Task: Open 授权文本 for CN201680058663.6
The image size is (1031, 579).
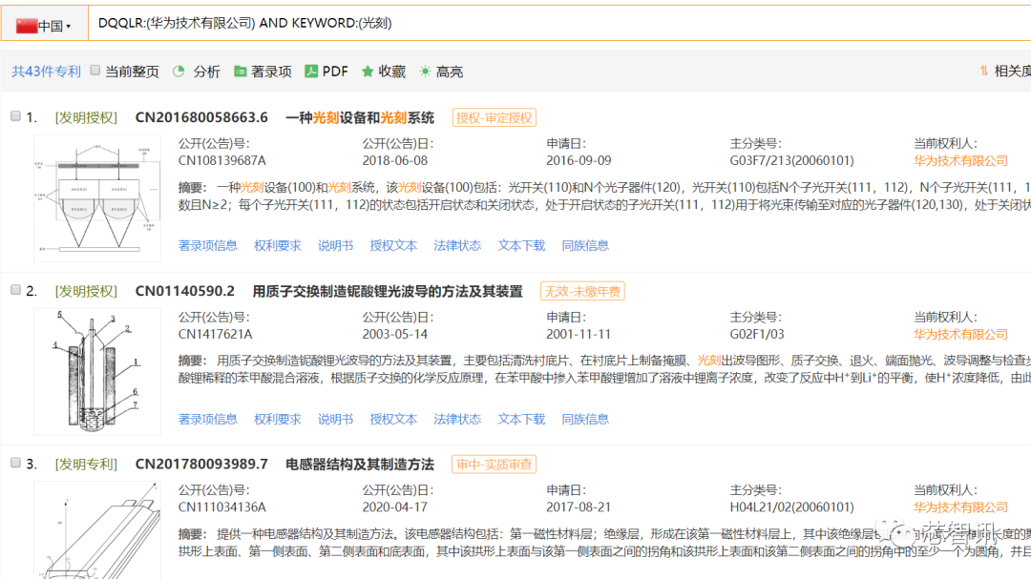Action: click(393, 246)
